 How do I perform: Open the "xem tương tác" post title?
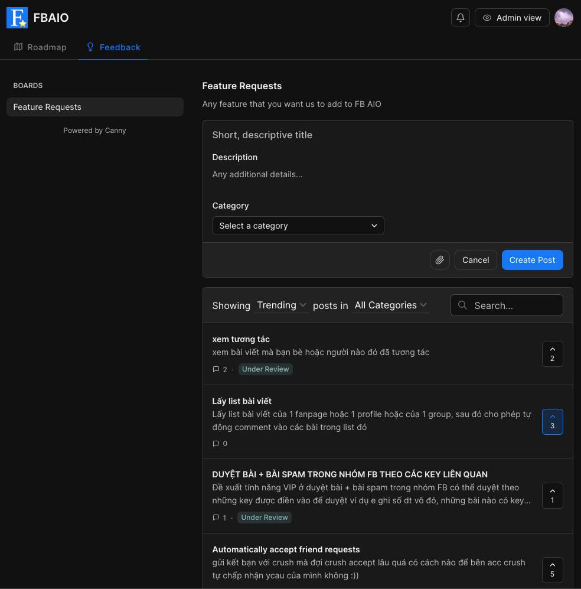(241, 339)
